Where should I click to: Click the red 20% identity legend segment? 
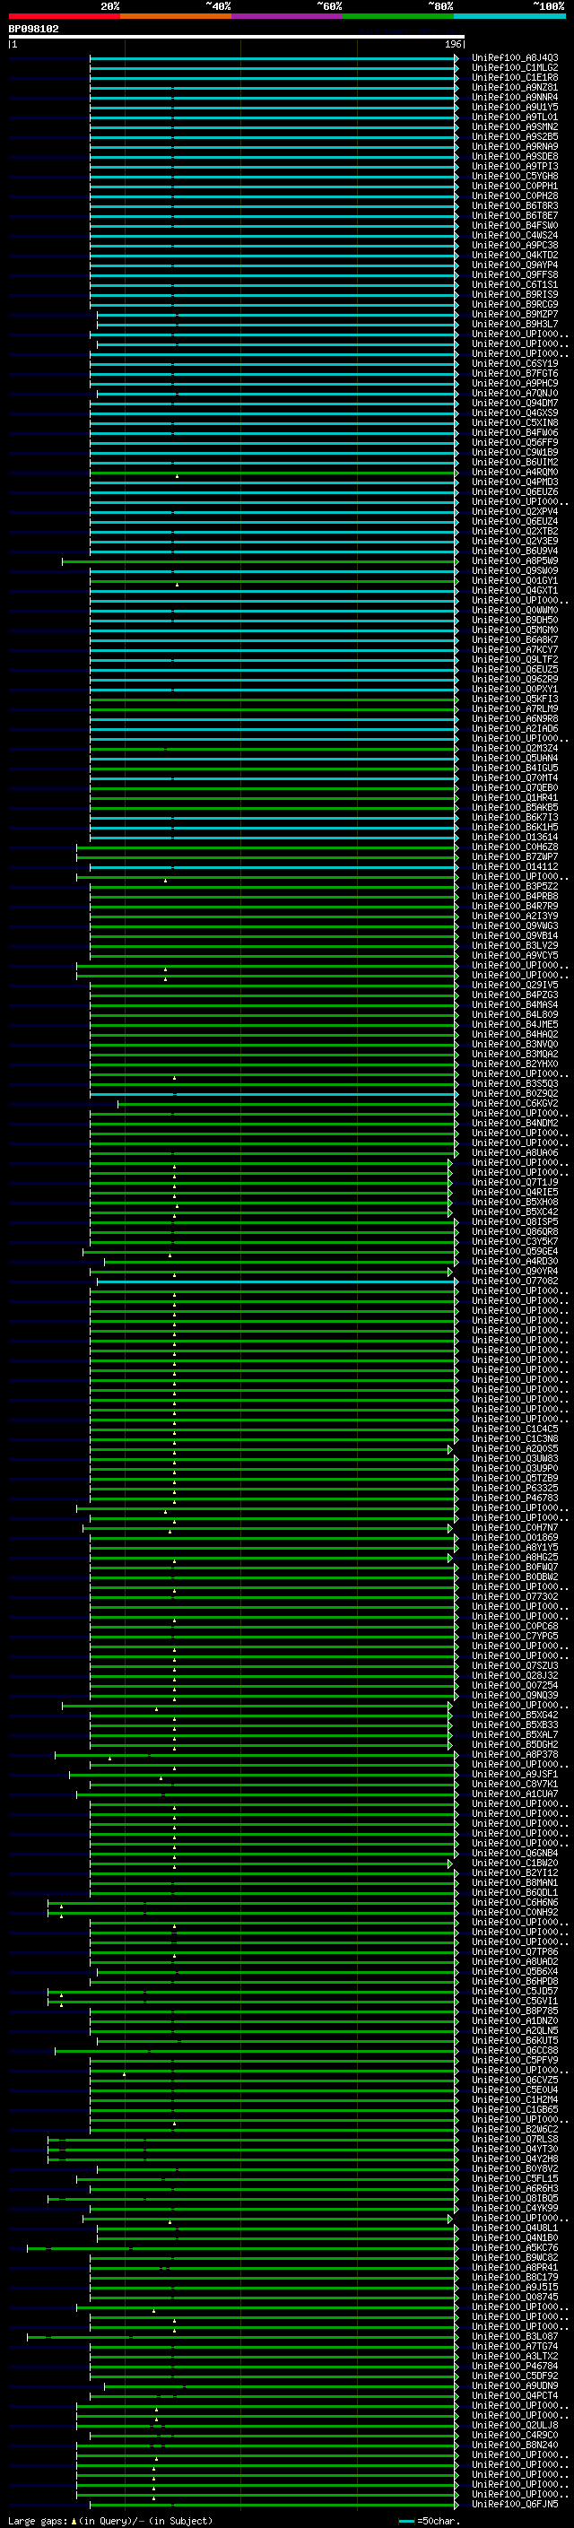(64, 16)
